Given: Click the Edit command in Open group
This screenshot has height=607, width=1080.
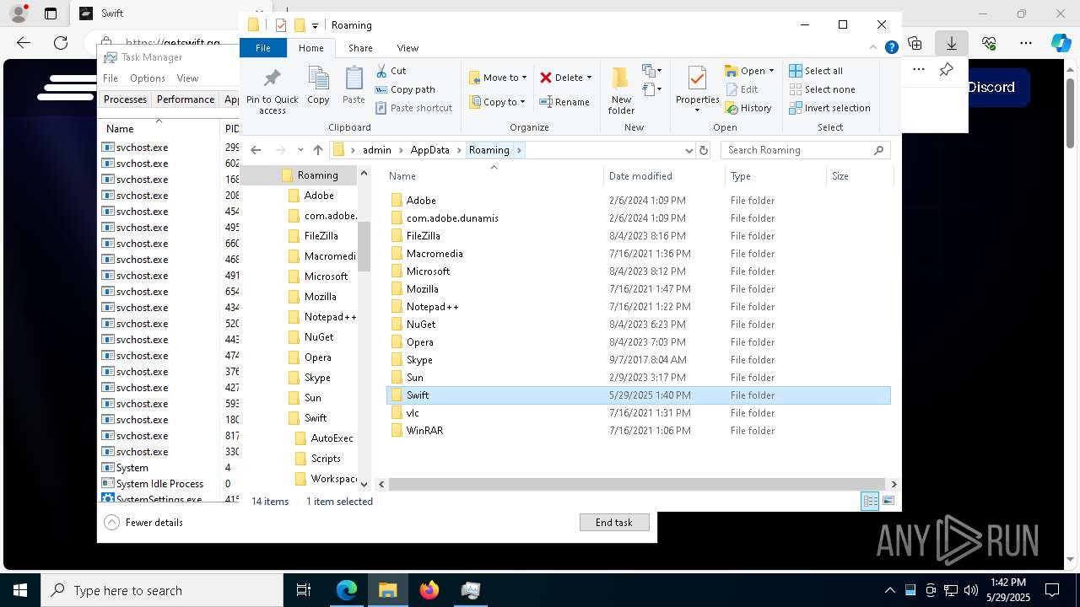Looking at the screenshot, I should point(741,89).
